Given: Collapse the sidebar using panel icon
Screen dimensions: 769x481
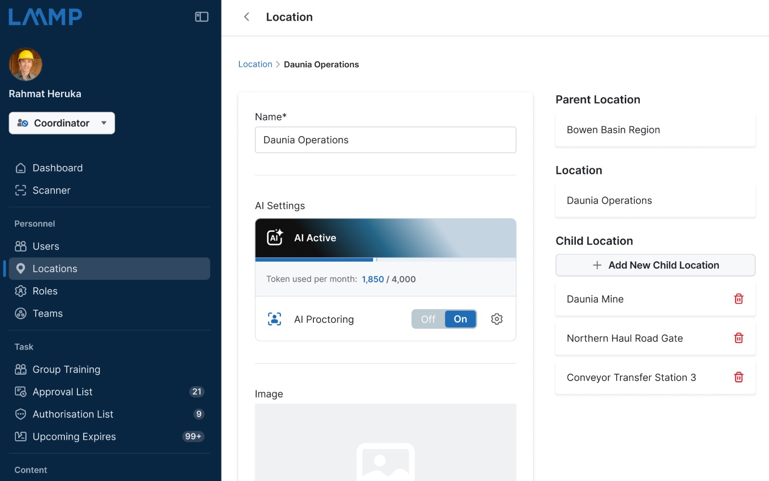Looking at the screenshot, I should (x=201, y=17).
